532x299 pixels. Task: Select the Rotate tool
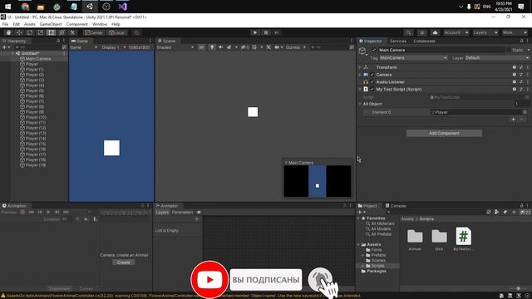coord(30,32)
